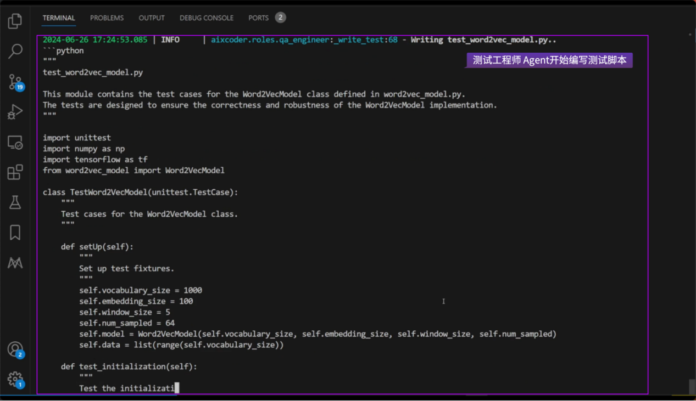Open the Run and Debug view
The width and height of the screenshot is (696, 401).
15,112
